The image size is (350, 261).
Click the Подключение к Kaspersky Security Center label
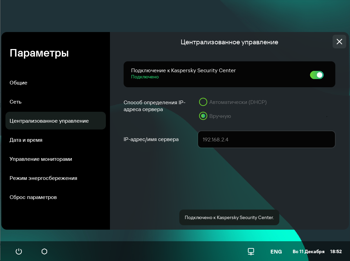[183, 71]
